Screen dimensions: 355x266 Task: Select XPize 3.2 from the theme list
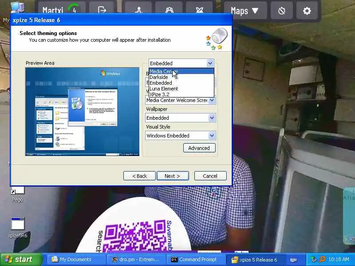click(x=181, y=94)
